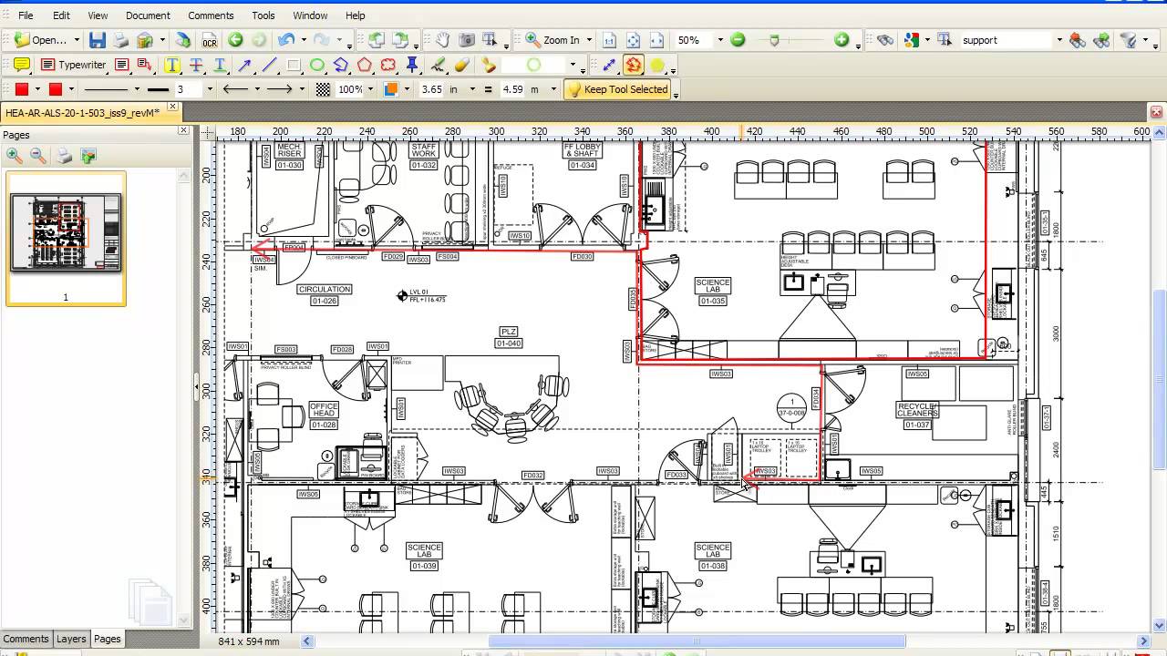Select the Snapshot tool
Viewport: 1167px width, 656px height.
pos(468,40)
